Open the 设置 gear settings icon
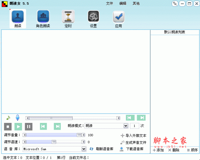This screenshot has width=200, height=160. tap(93, 17)
